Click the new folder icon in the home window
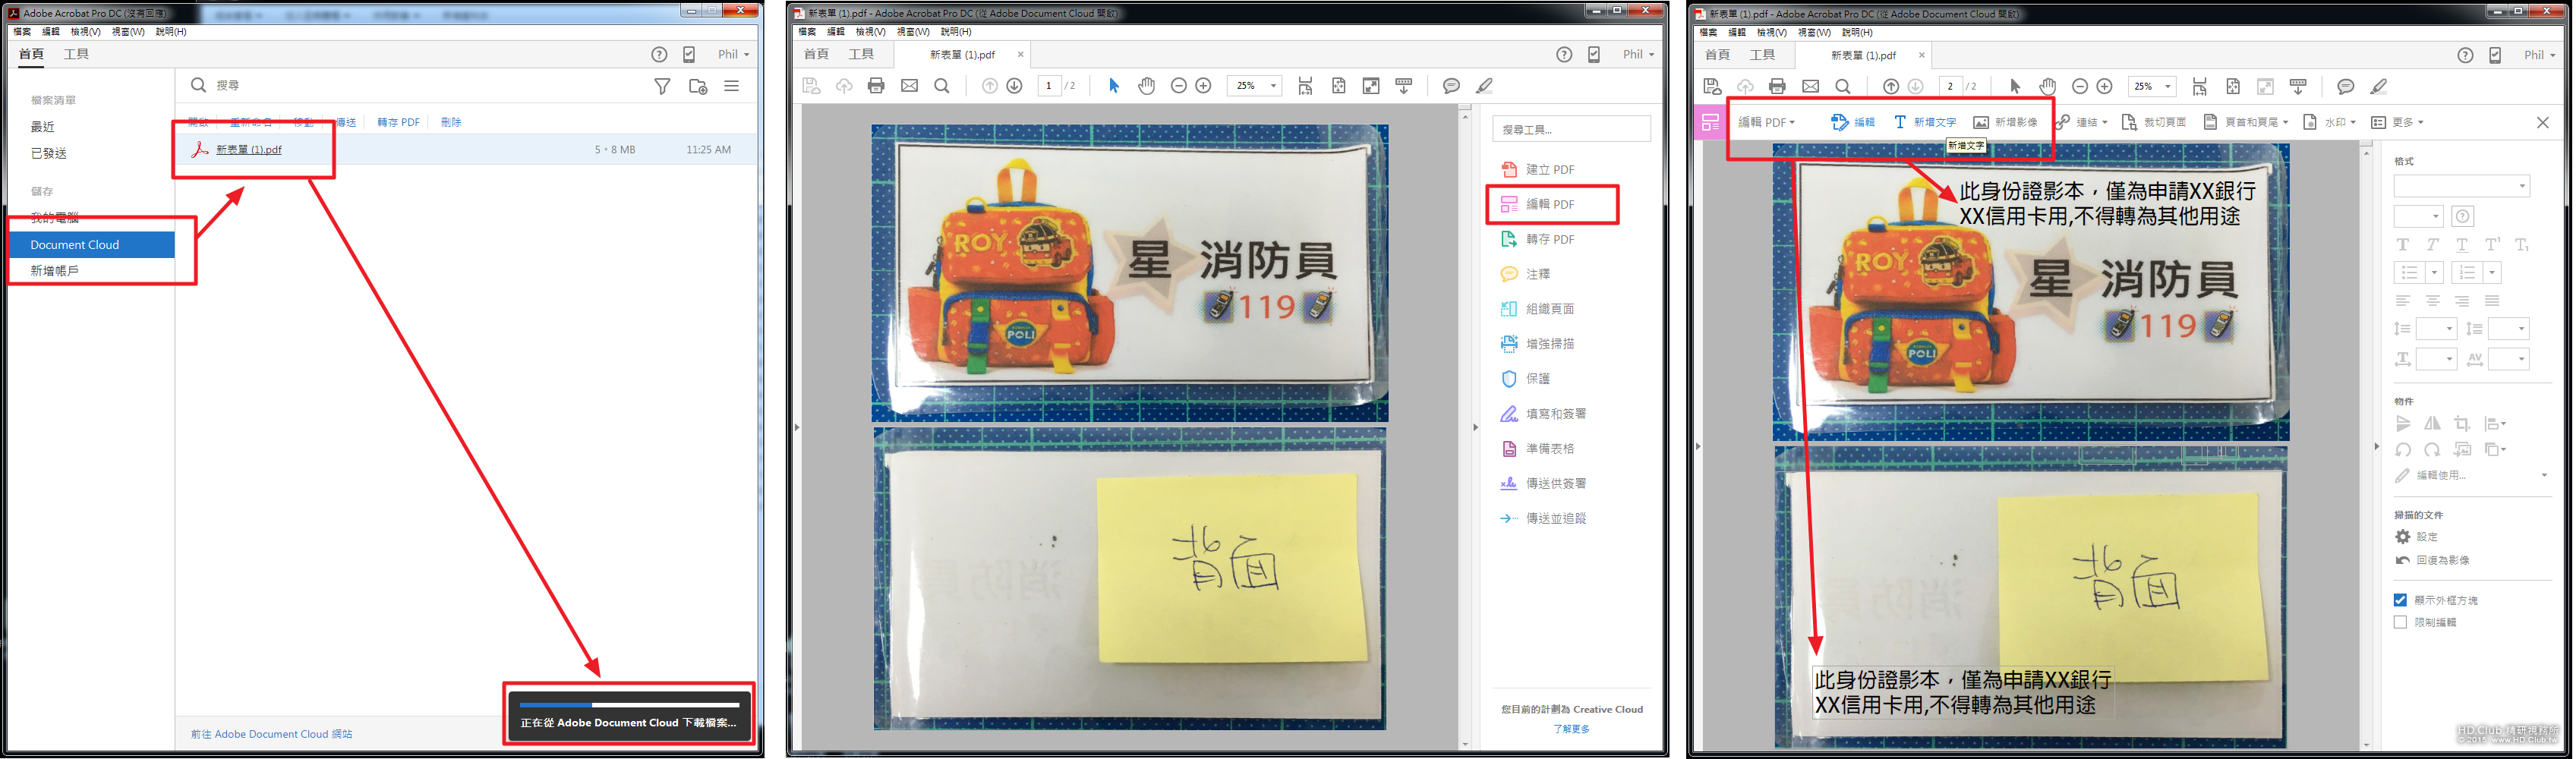This screenshot has height=759, width=2576. click(698, 86)
